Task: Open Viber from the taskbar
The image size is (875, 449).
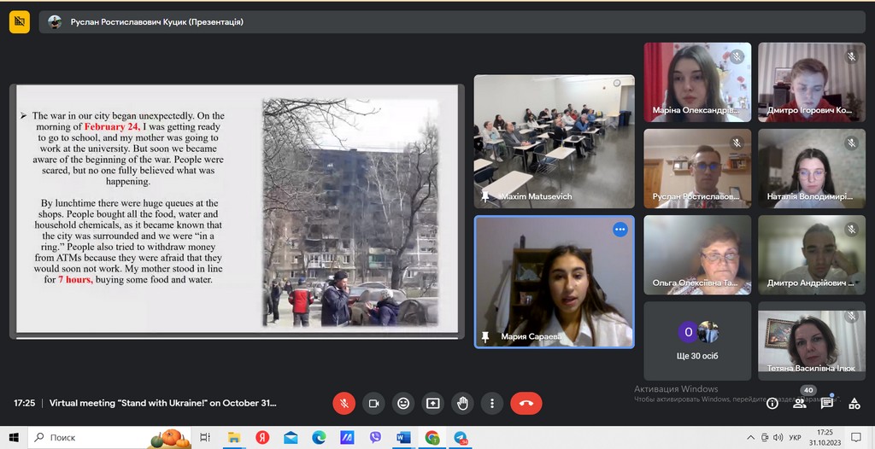Action: point(375,438)
